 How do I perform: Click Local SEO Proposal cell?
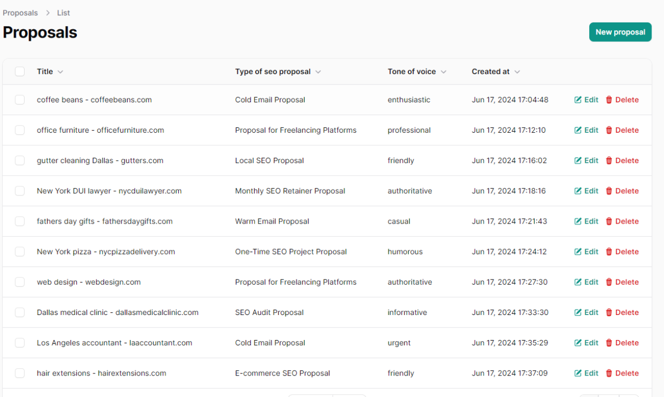pos(269,160)
